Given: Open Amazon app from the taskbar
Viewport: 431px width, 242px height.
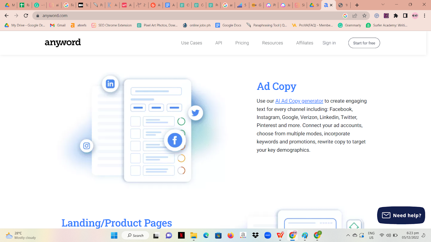Looking at the screenshot, I should pos(243,236).
